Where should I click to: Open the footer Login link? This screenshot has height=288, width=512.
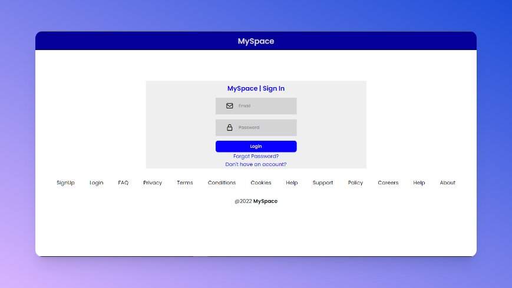click(x=96, y=183)
